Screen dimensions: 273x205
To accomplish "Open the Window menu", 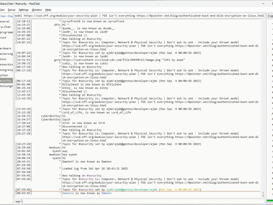I will (37, 9).
